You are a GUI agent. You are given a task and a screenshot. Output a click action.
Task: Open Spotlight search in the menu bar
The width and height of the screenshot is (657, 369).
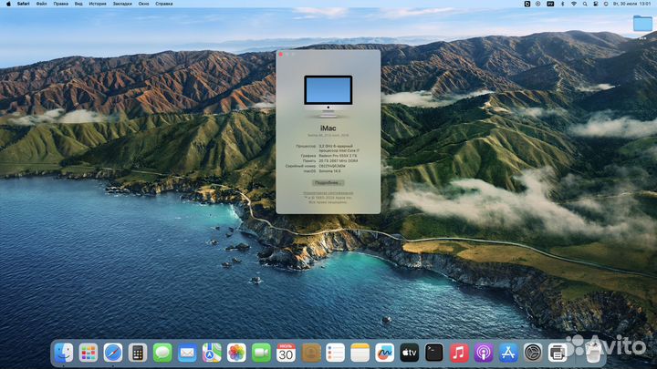(x=585, y=4)
